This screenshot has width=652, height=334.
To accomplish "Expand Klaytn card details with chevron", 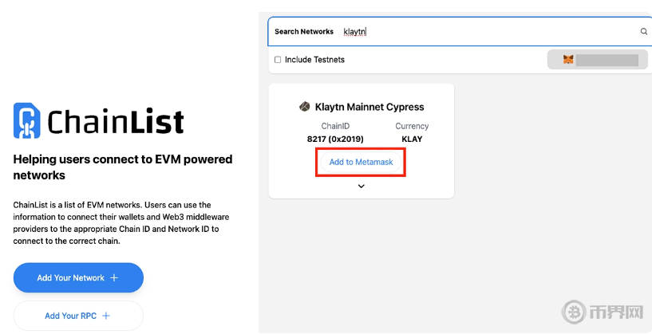I will coord(361,186).
